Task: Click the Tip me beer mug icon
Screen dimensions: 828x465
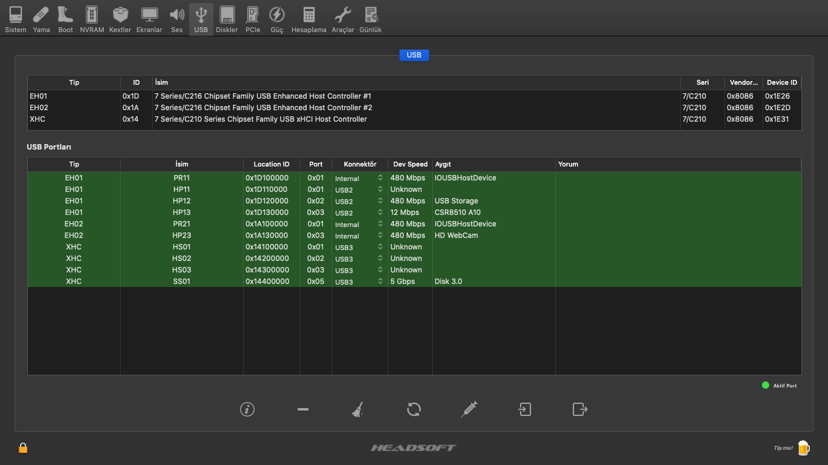Action: 803,447
